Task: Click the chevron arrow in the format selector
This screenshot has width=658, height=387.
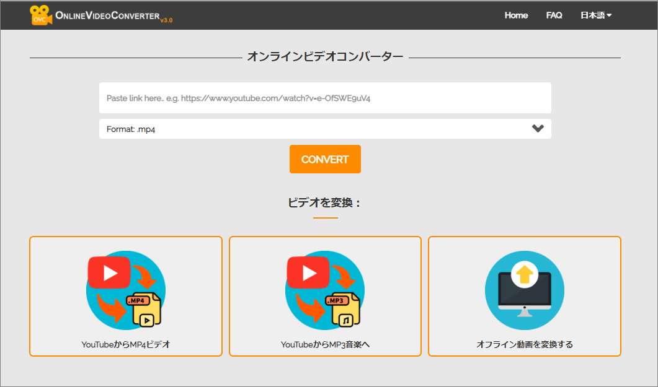Action: pyautogui.click(x=538, y=129)
